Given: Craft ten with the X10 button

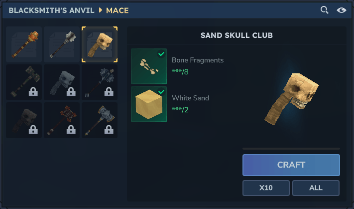Looking at the screenshot, I should 266,188.
